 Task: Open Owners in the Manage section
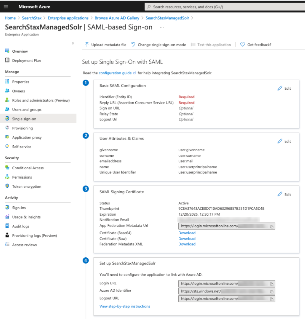(x=18, y=91)
